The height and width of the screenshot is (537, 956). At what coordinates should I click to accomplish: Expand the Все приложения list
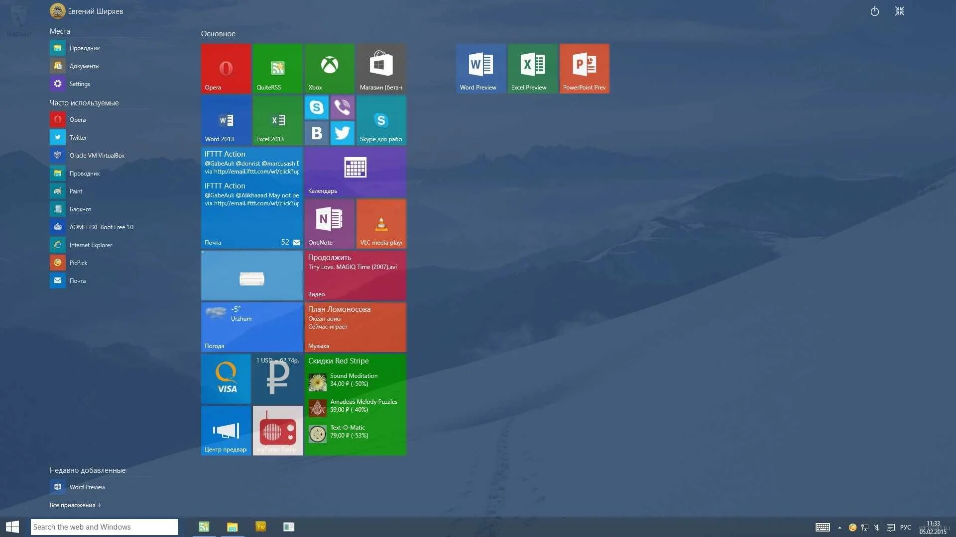[75, 505]
